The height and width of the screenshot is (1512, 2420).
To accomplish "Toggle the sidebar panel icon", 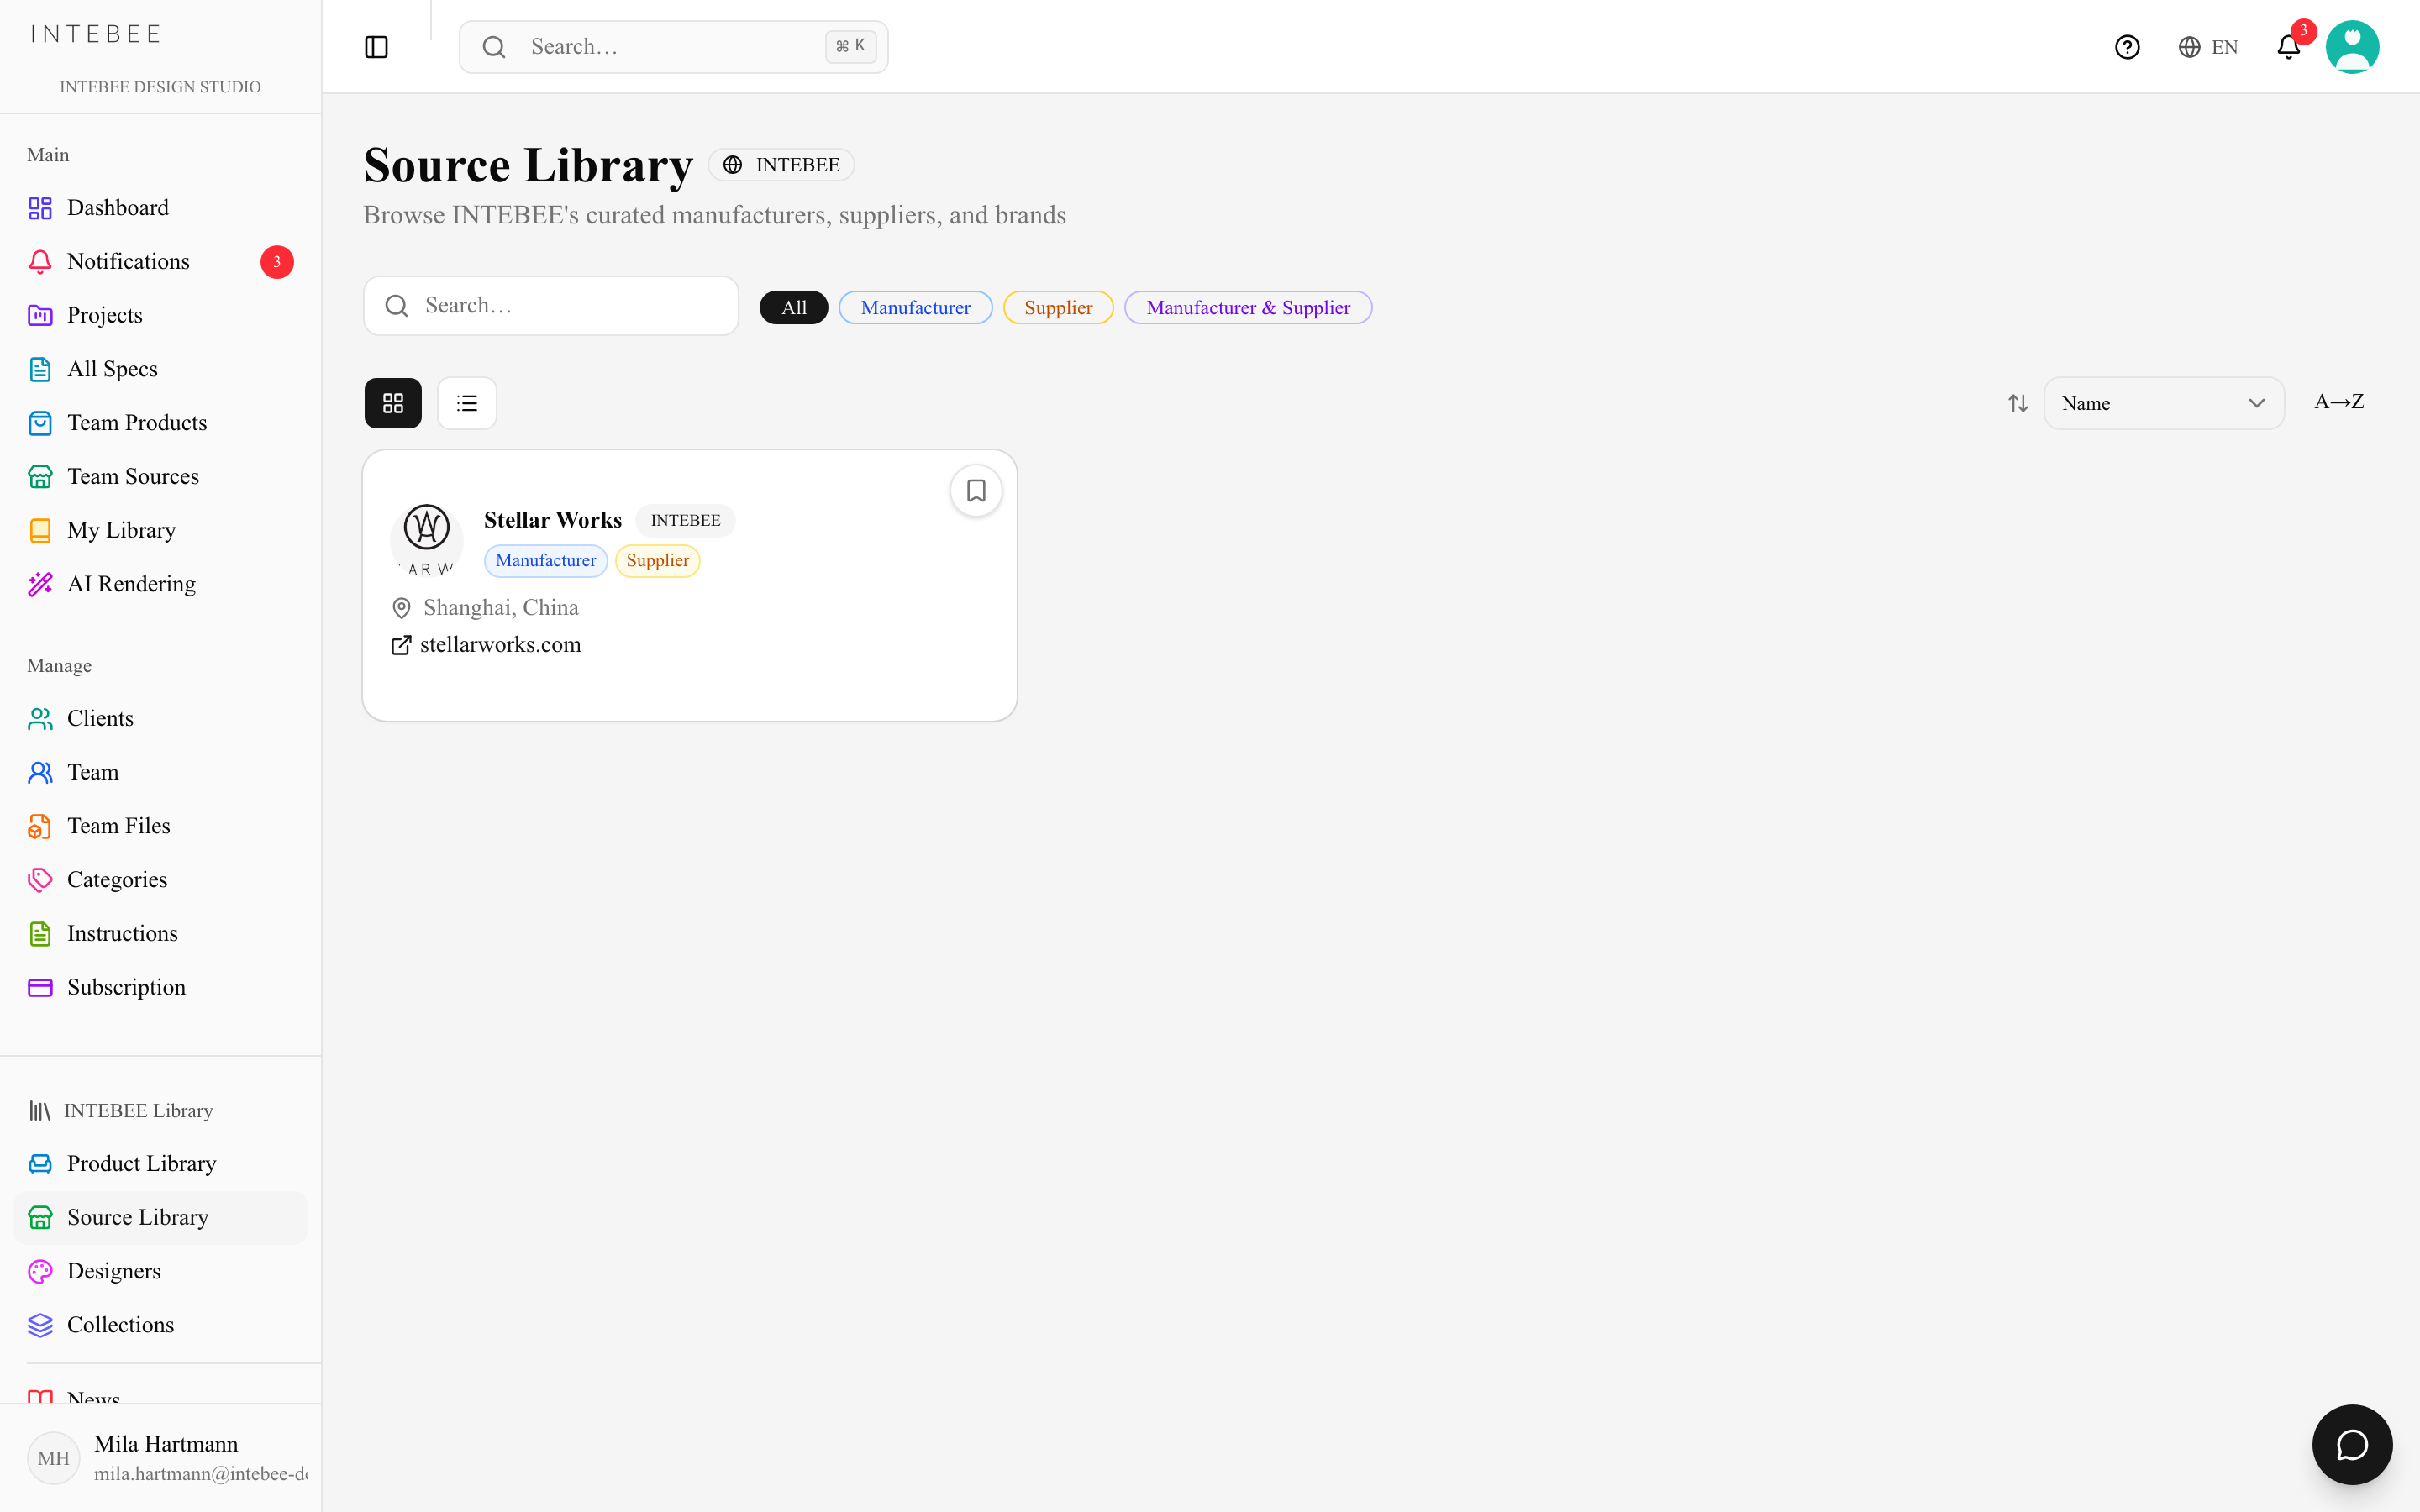I will point(376,47).
